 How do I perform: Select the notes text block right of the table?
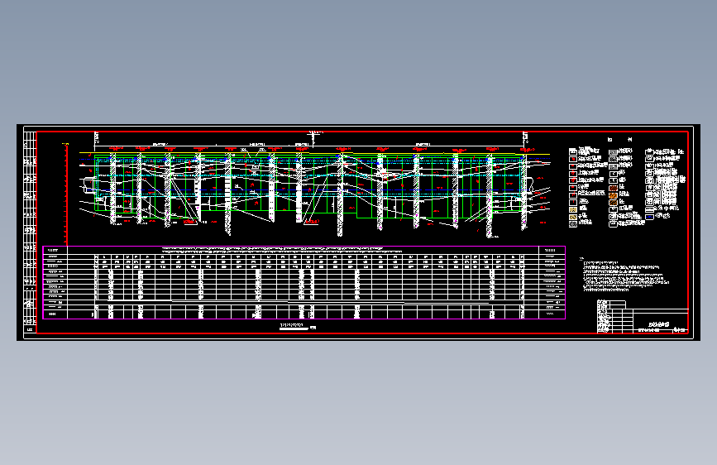624,275
